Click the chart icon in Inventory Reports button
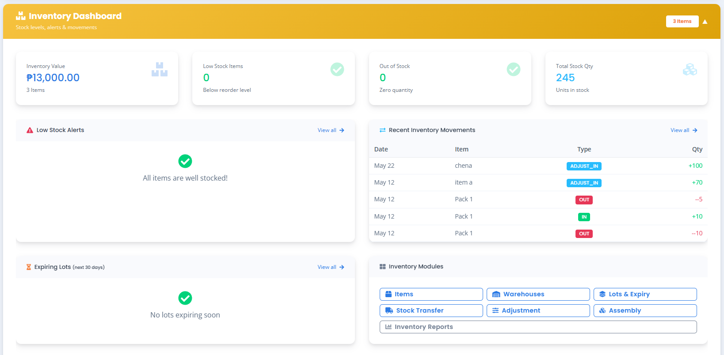This screenshot has height=355, width=724. pos(389,327)
